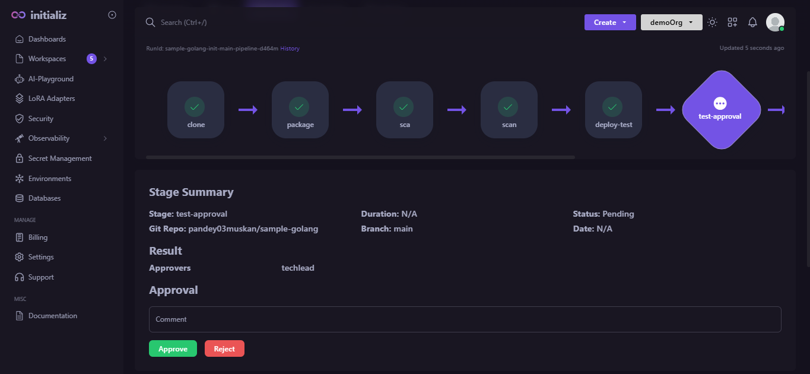
Task: Click the Workspaces file icon
Action: [19, 59]
